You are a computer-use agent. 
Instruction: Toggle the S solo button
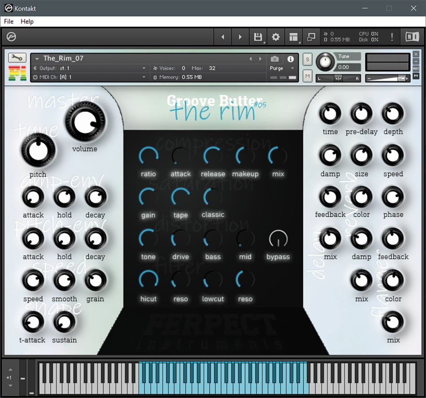point(307,60)
